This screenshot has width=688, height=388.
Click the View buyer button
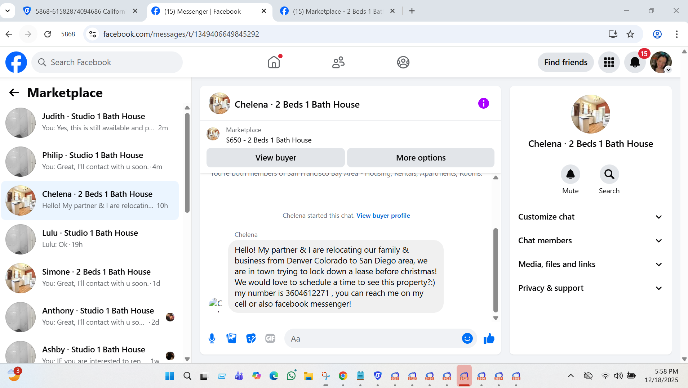tap(276, 158)
